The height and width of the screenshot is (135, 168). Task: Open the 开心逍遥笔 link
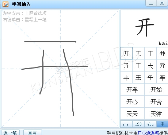click(148, 133)
